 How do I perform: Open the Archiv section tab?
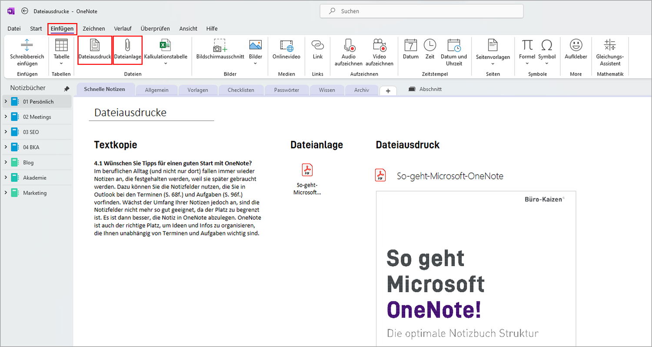[x=362, y=90]
